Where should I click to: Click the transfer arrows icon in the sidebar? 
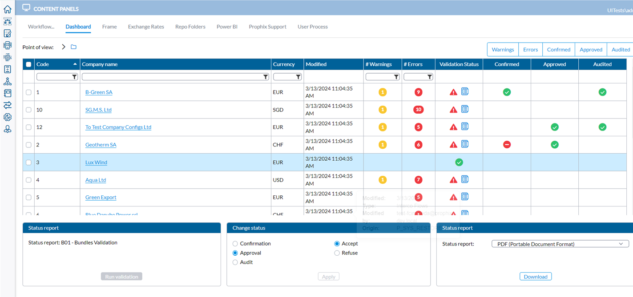pyautogui.click(x=7, y=105)
